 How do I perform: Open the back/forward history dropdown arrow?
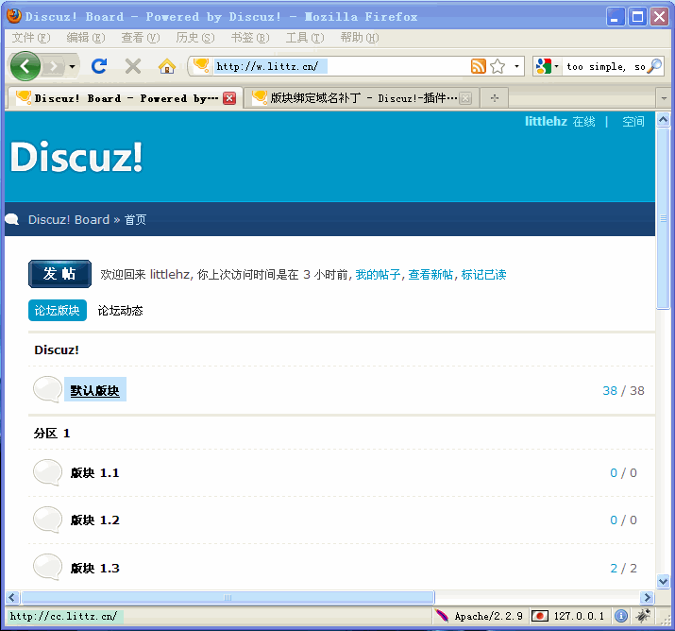[x=72, y=66]
